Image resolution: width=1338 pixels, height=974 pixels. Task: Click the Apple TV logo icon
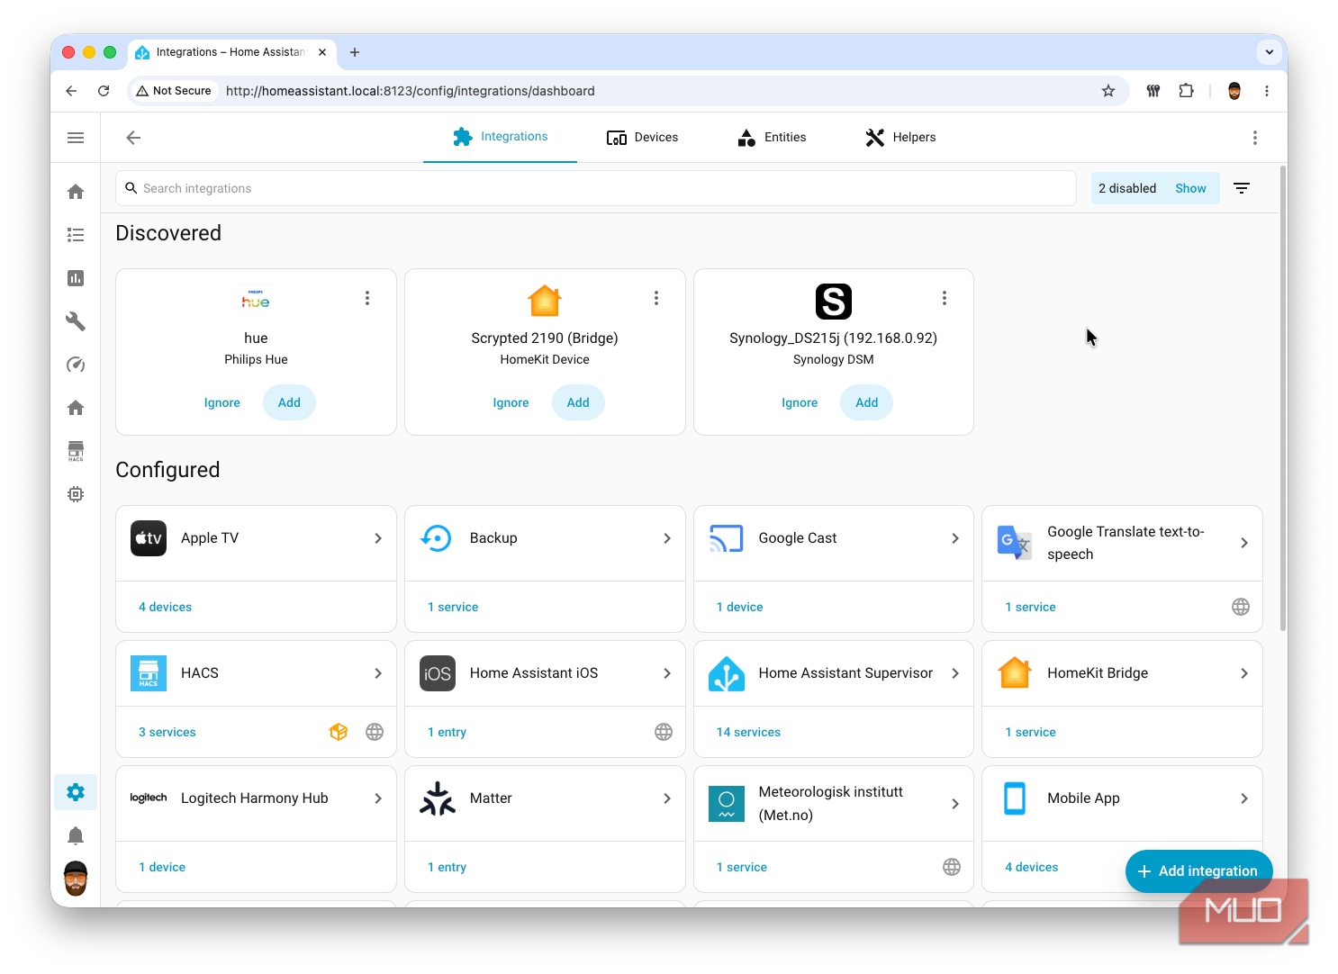pos(149,538)
